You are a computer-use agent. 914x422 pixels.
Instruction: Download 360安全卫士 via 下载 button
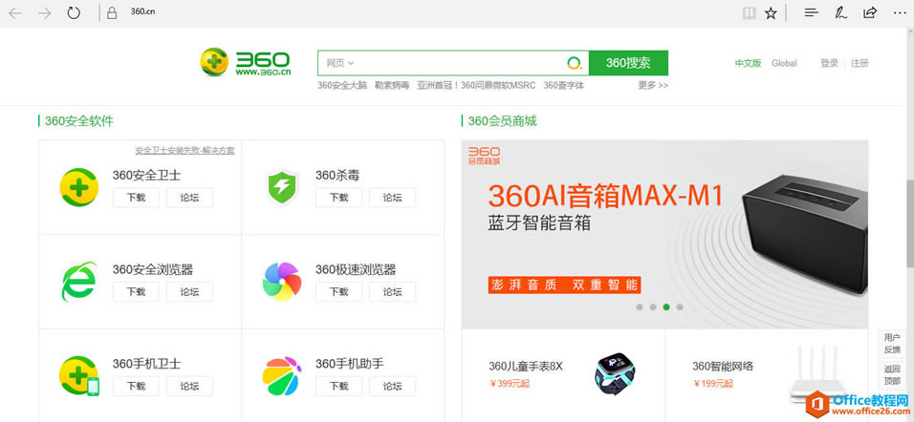click(x=136, y=198)
